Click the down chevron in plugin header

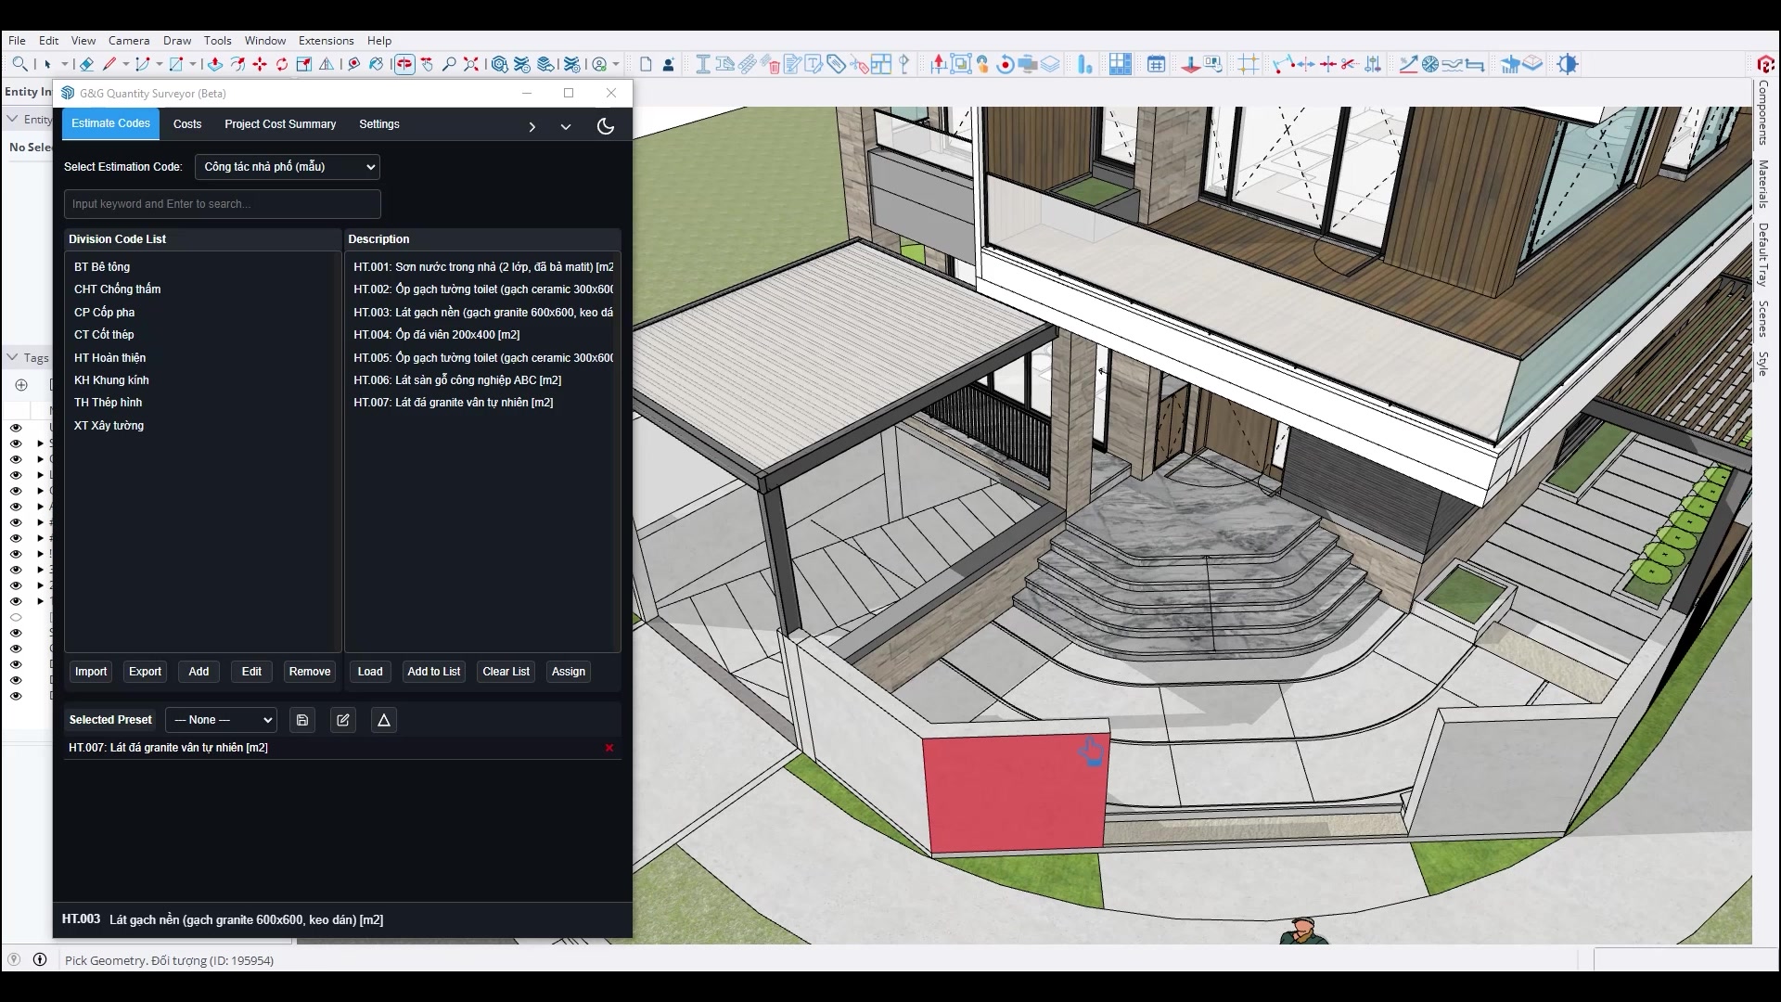[566, 127]
